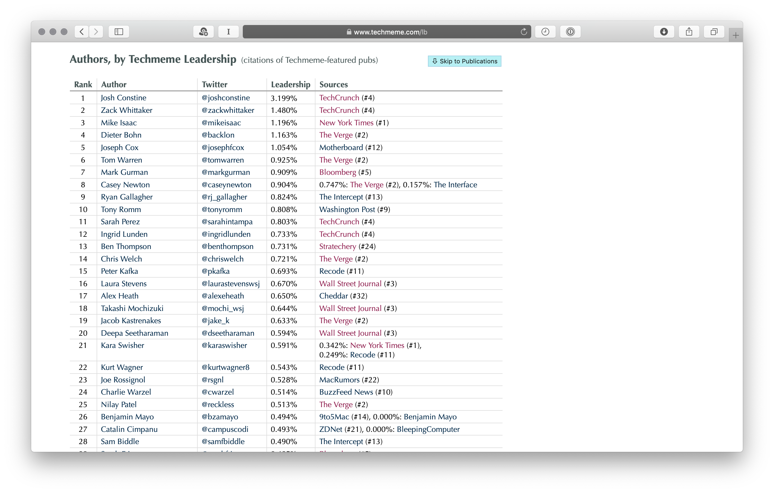Viewport: 774px width, 493px height.
Task: Open the clock history extension icon
Action: pyautogui.click(x=545, y=32)
